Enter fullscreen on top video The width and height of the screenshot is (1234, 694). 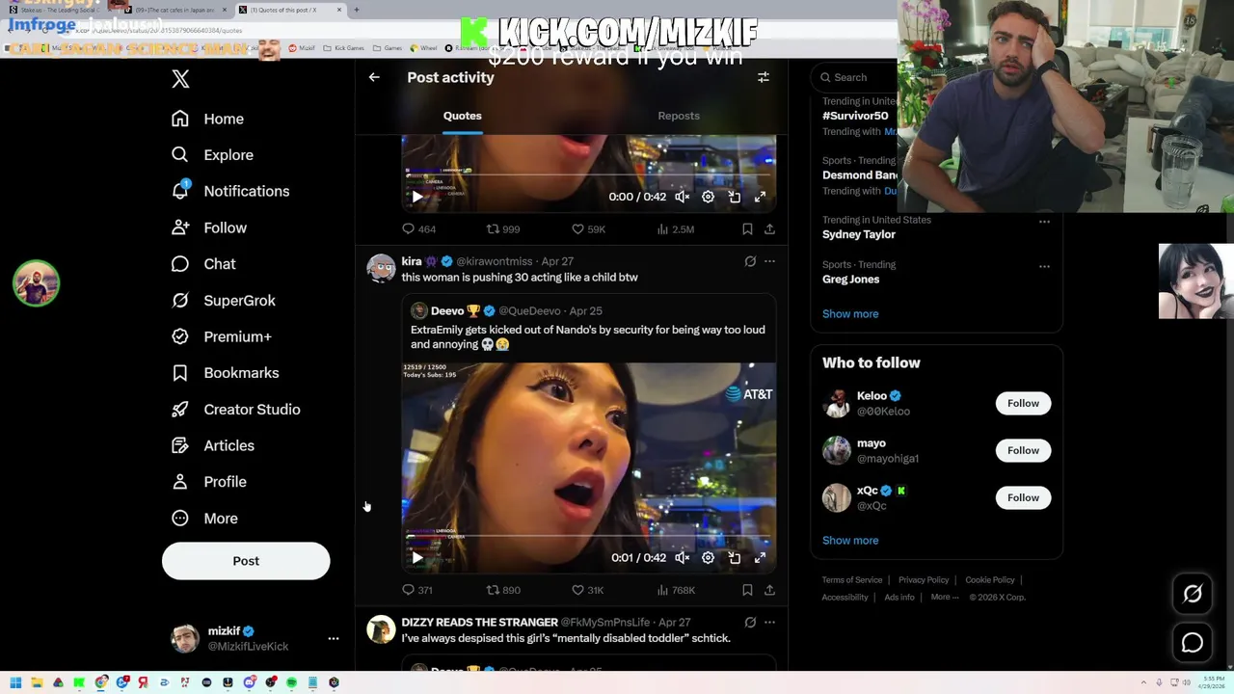pyautogui.click(x=760, y=197)
